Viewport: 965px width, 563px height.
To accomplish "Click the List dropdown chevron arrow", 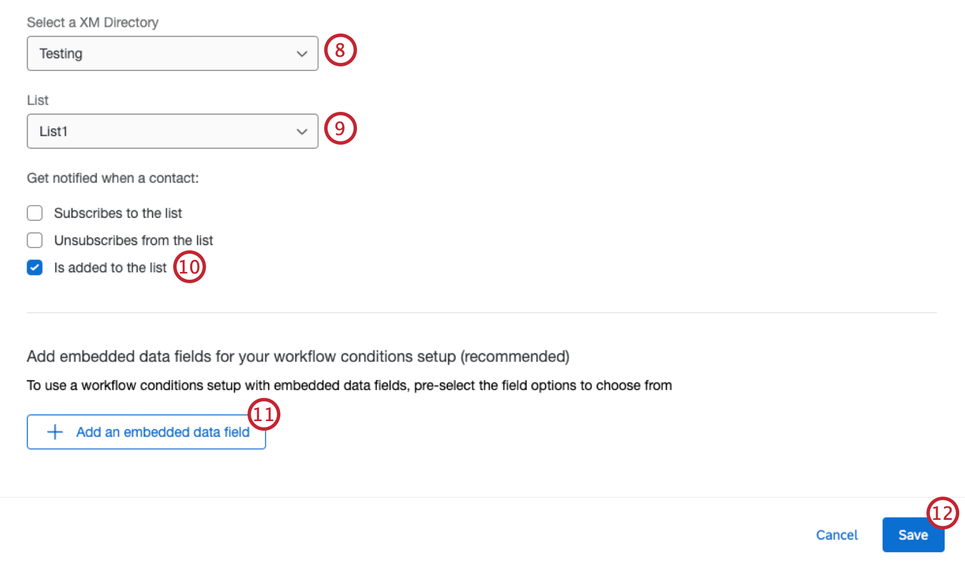I will (x=301, y=131).
